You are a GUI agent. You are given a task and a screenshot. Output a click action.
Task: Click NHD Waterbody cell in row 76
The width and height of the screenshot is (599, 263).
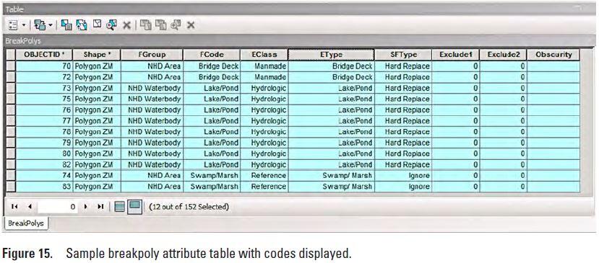pyautogui.click(x=152, y=110)
